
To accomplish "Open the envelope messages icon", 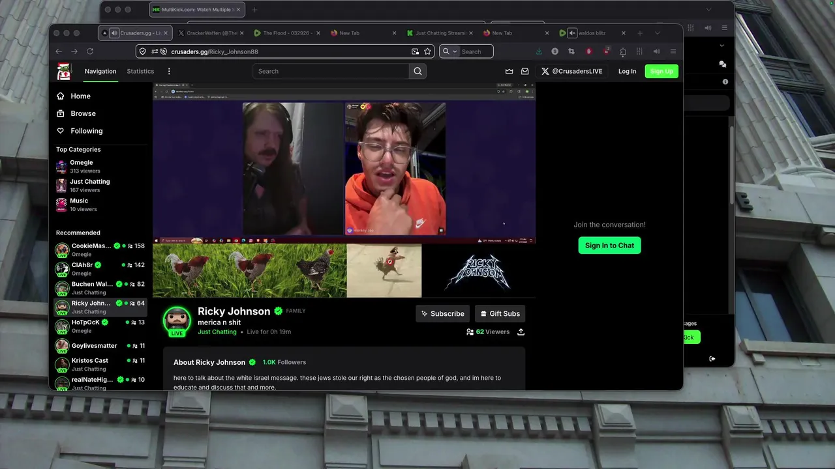I will coord(525,71).
